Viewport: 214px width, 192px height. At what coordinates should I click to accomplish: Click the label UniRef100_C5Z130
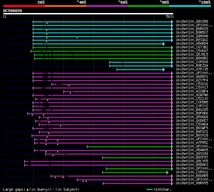[192, 99]
